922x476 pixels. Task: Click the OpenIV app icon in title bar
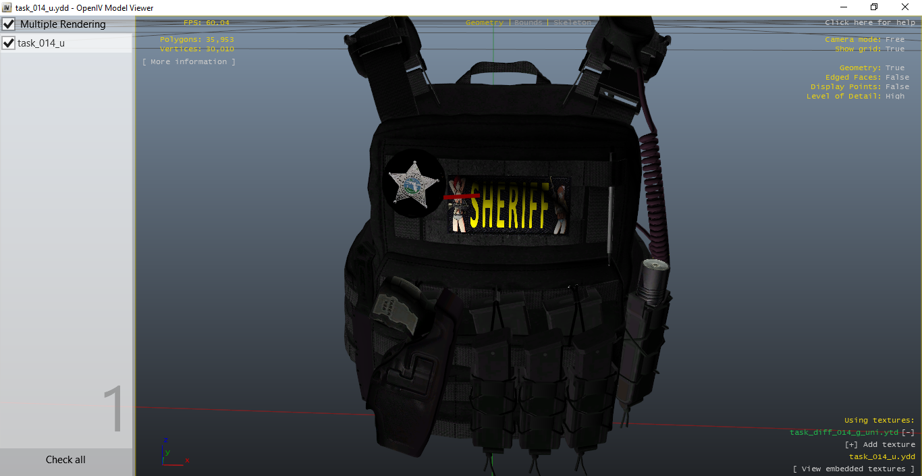click(x=7, y=7)
